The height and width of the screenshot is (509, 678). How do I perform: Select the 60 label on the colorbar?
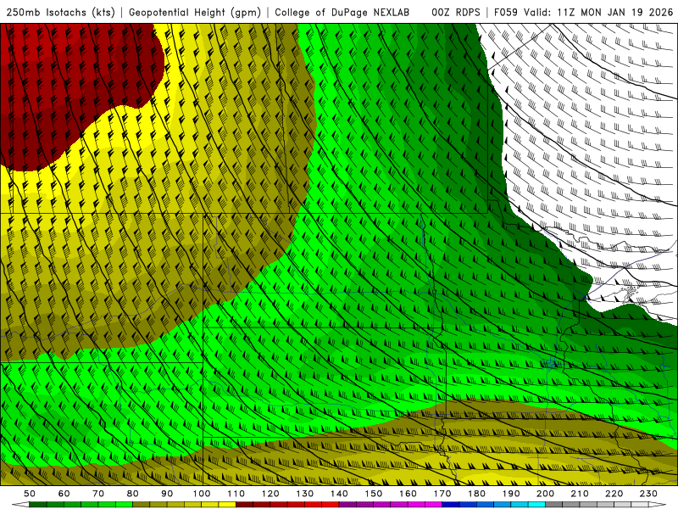[64, 494]
